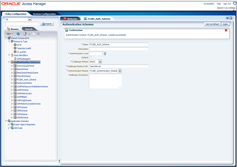Click the wl_authen gear icon

tap(15, 52)
